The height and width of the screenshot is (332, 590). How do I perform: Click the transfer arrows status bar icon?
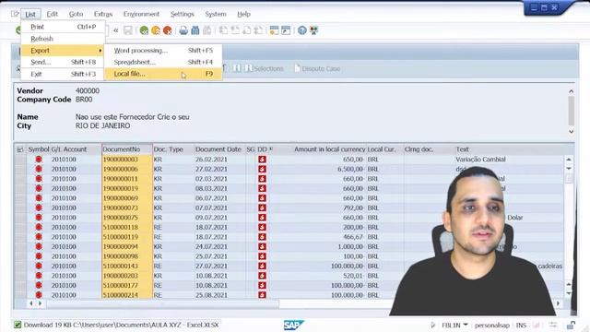tap(553, 325)
